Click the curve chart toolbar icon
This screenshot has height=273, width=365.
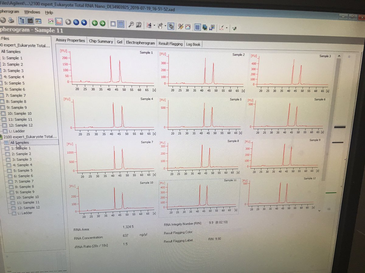pyautogui.click(x=187, y=27)
